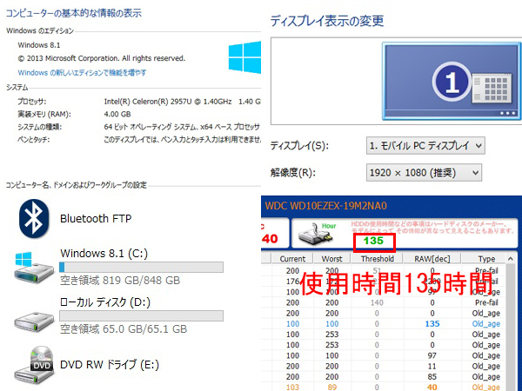The width and height of the screenshot is (522, 391).
Task: Click the HDD Hour icon in disk tool
Action: 314,235
